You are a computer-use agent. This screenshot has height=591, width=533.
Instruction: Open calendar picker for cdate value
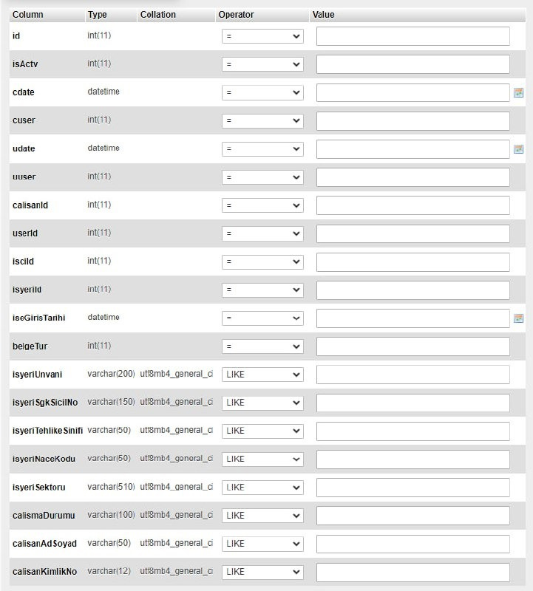click(x=519, y=92)
